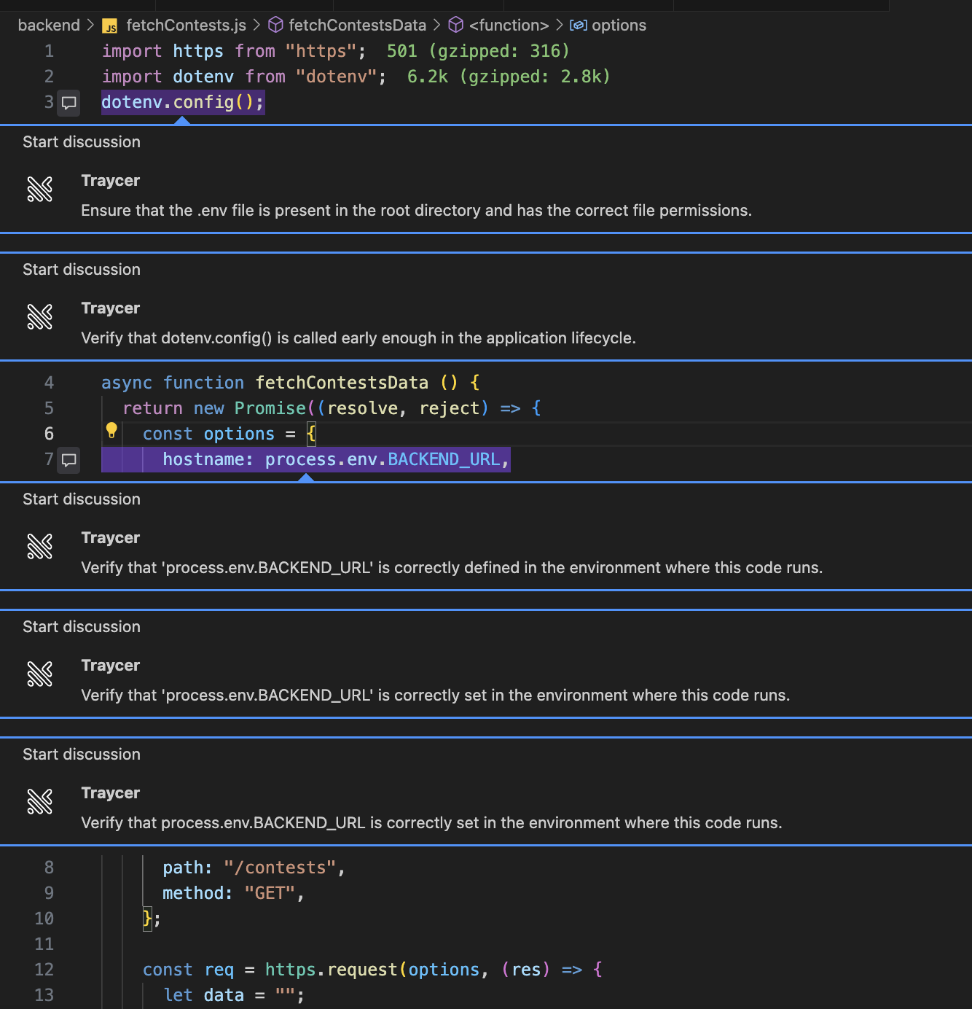The width and height of the screenshot is (972, 1009).
Task: Expand the fetchContestsData breadcrumb symbol
Action: click(x=357, y=26)
